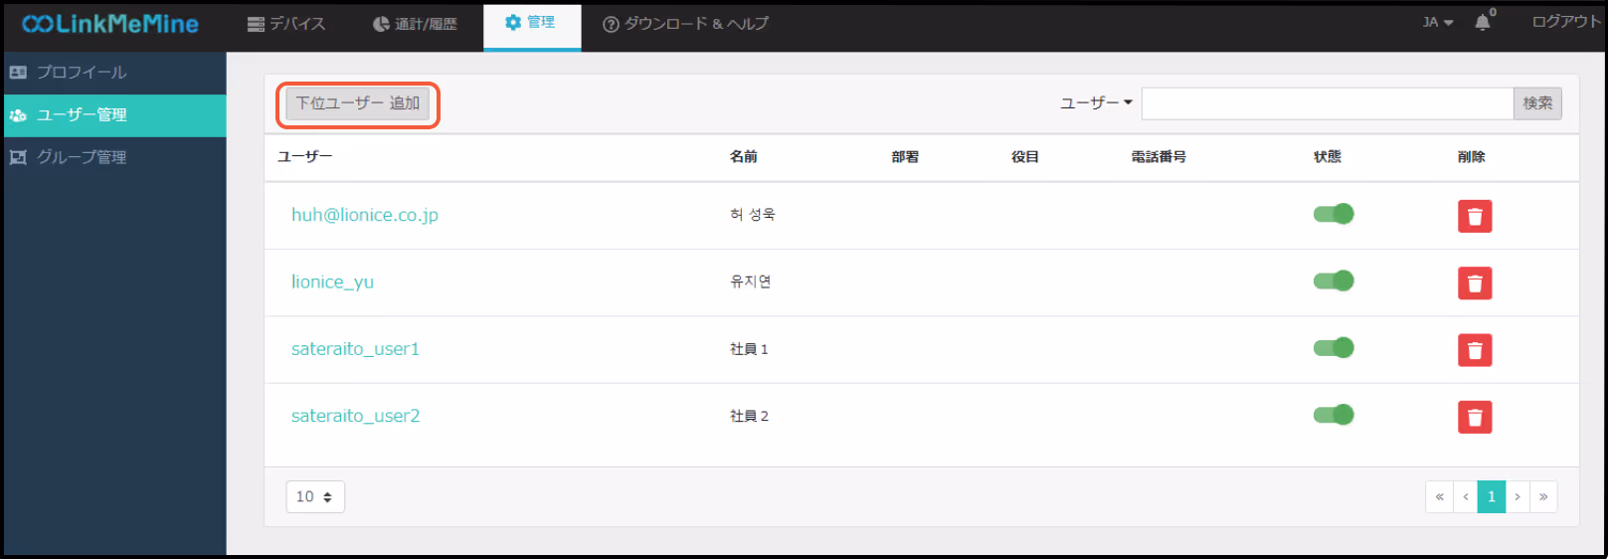Click ログアウト to log out
This screenshot has width=1608, height=559.
1566,22
